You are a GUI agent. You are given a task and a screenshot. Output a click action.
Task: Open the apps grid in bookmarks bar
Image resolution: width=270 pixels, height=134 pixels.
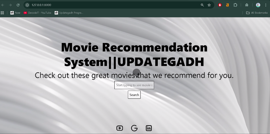tap(2, 13)
